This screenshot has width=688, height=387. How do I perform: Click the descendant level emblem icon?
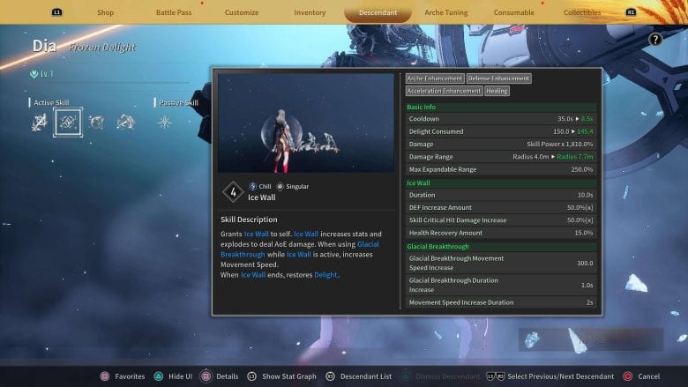pyautogui.click(x=34, y=74)
